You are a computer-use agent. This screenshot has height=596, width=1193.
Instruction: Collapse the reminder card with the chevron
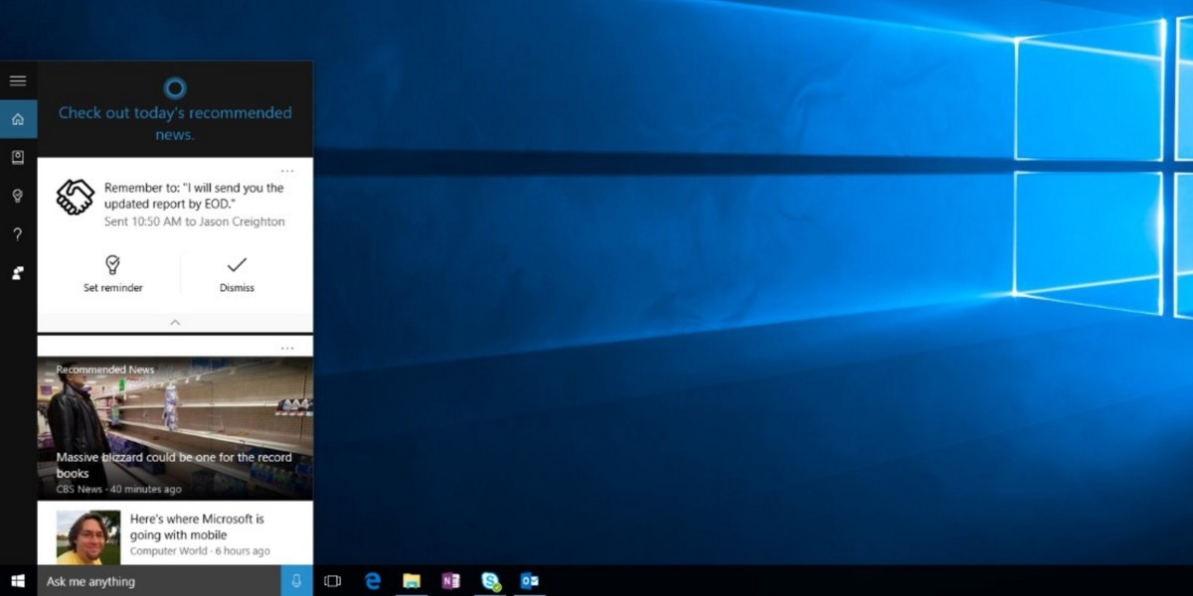175,323
